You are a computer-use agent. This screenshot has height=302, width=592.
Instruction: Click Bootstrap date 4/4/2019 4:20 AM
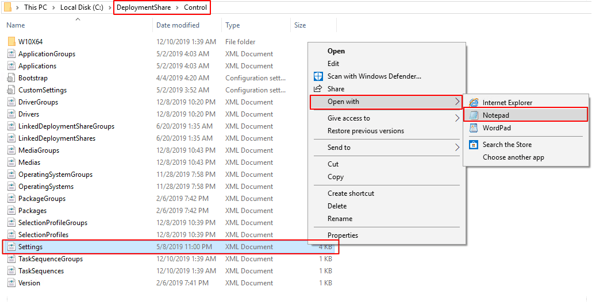183,78
